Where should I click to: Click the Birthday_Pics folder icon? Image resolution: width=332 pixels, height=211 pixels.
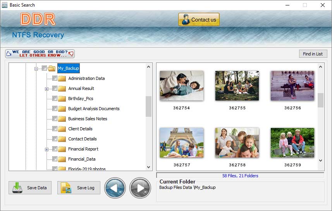point(62,99)
